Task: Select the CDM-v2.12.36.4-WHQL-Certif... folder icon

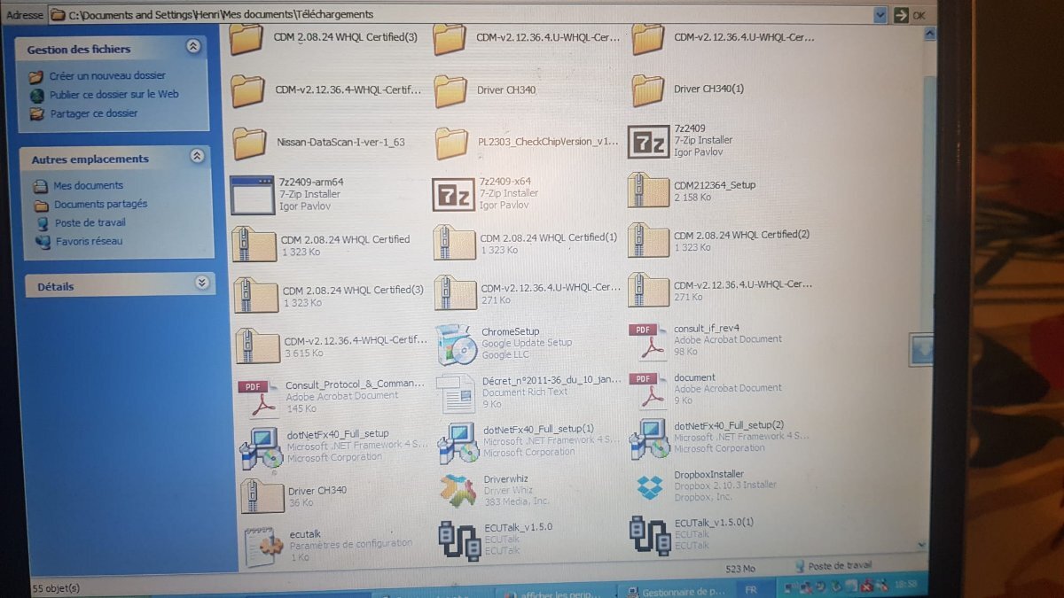Action: 248,91
